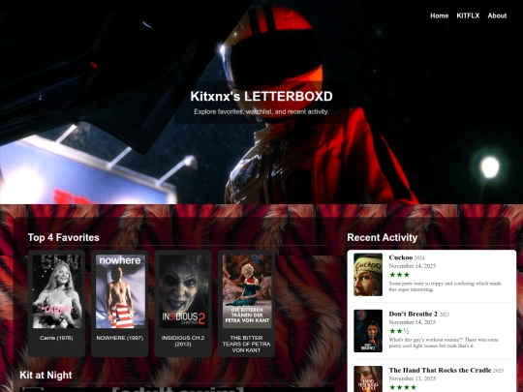Viewport: 523px width, 392px height.
Task: Click the Cuckoo film title link
Action: pyautogui.click(x=401, y=257)
